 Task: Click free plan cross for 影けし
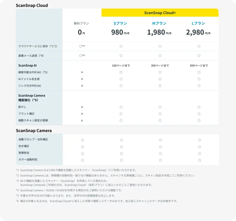(82, 107)
